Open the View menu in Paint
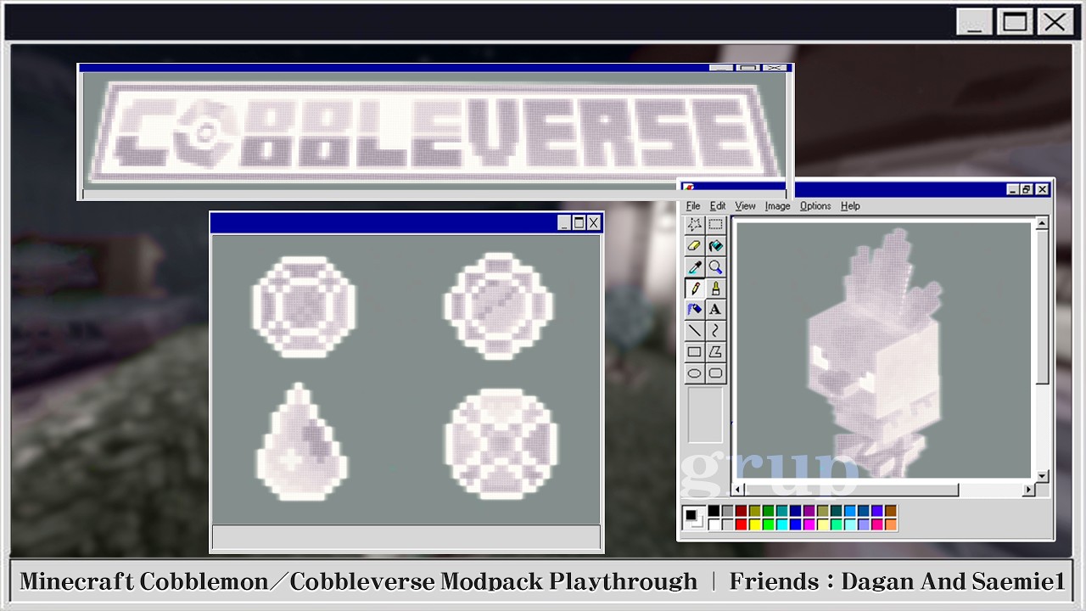The height and width of the screenshot is (611, 1086). (745, 206)
